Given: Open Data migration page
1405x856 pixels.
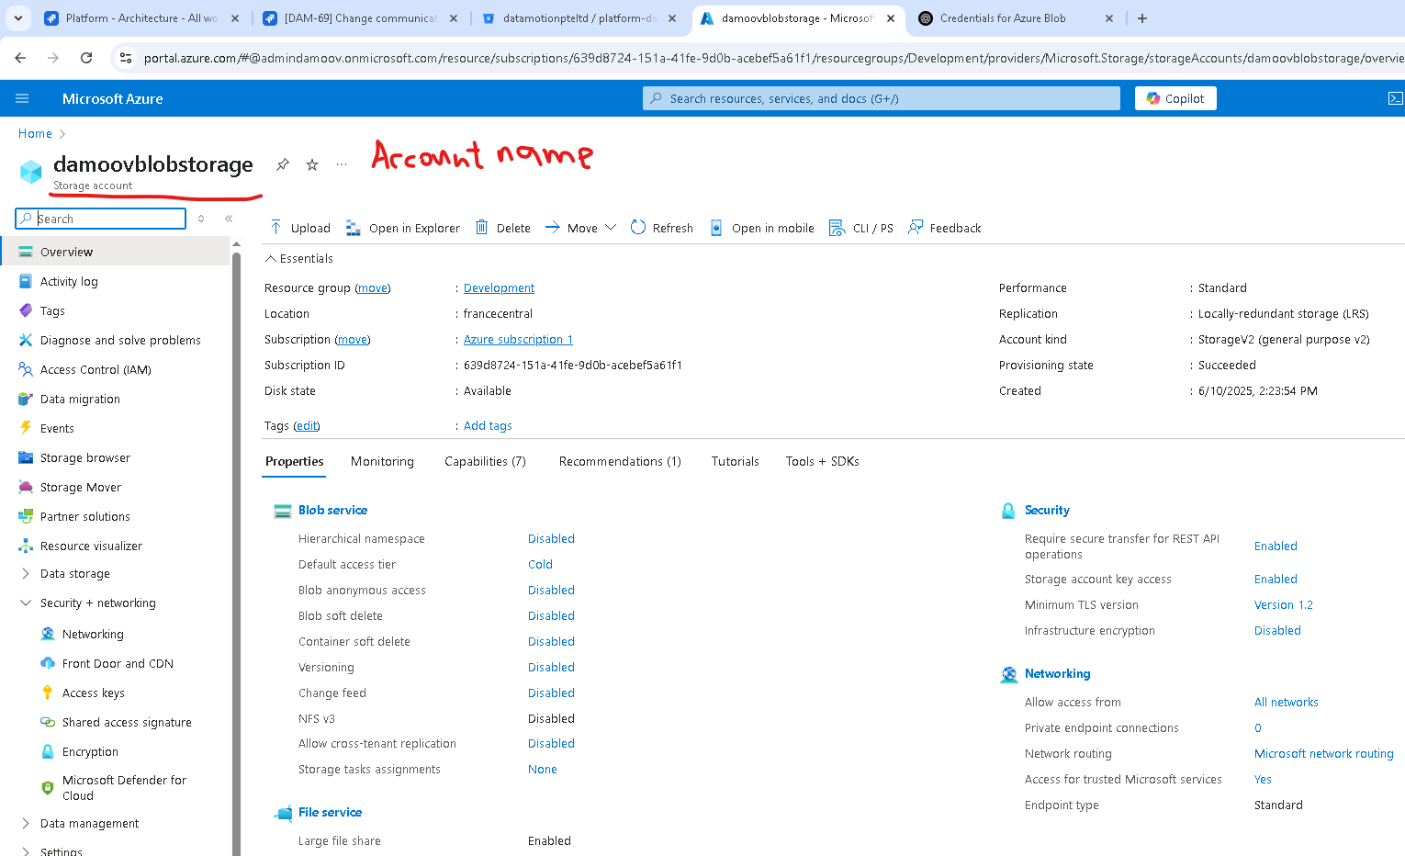Looking at the screenshot, I should tap(80, 399).
